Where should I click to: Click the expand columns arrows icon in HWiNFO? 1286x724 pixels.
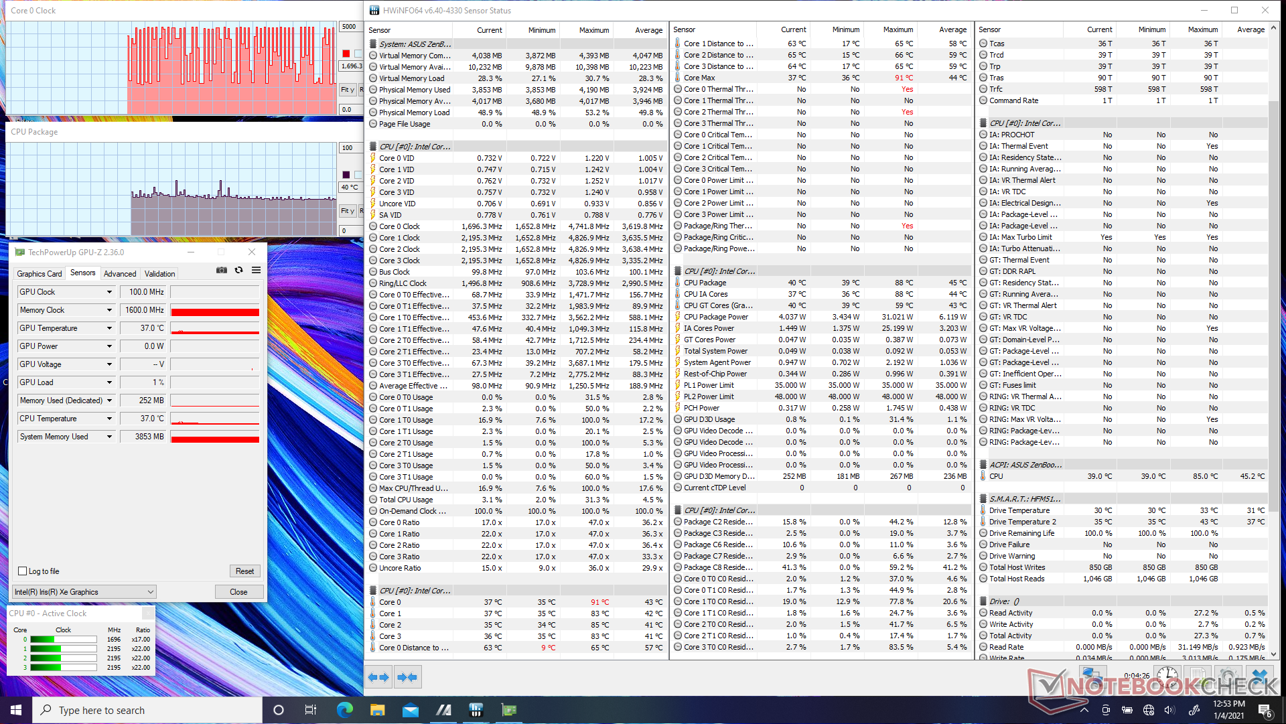378,677
